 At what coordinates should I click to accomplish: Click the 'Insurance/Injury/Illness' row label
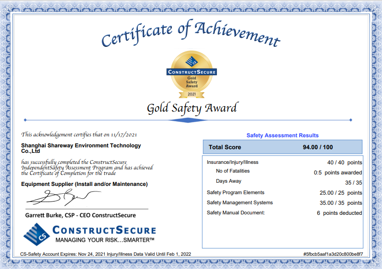point(233,162)
